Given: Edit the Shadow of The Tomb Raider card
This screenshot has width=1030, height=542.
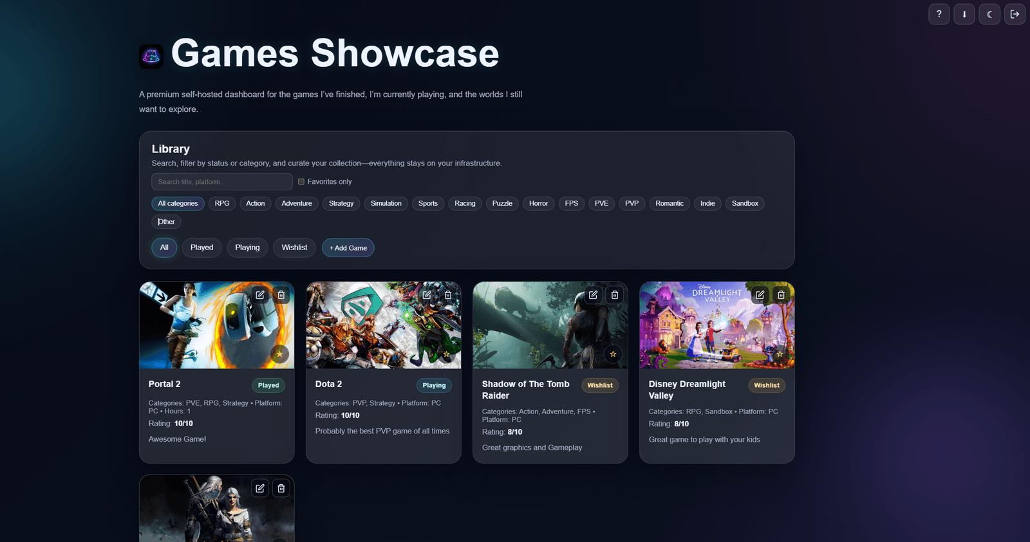Looking at the screenshot, I should pyautogui.click(x=594, y=295).
